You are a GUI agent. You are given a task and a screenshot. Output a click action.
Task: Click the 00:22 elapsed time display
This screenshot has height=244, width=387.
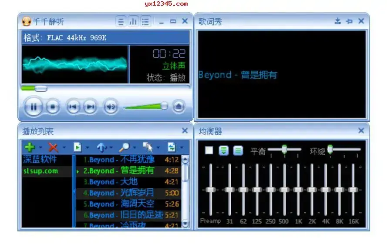[169, 53]
